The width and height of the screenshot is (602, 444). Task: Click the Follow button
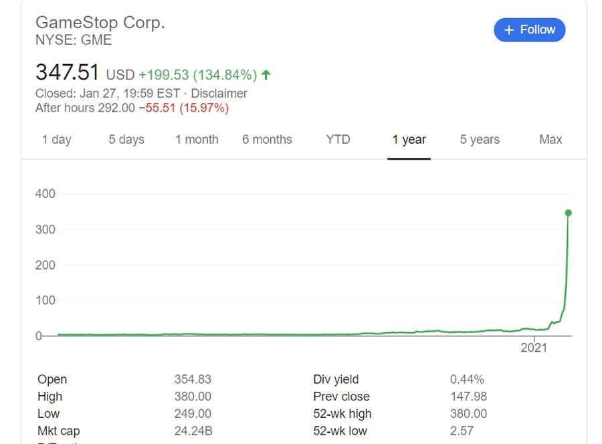[529, 30]
